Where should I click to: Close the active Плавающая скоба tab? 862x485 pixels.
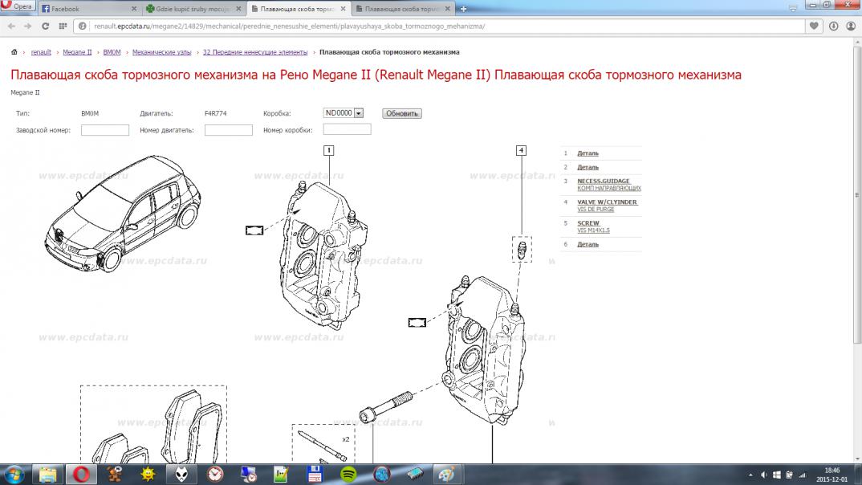tap(343, 9)
